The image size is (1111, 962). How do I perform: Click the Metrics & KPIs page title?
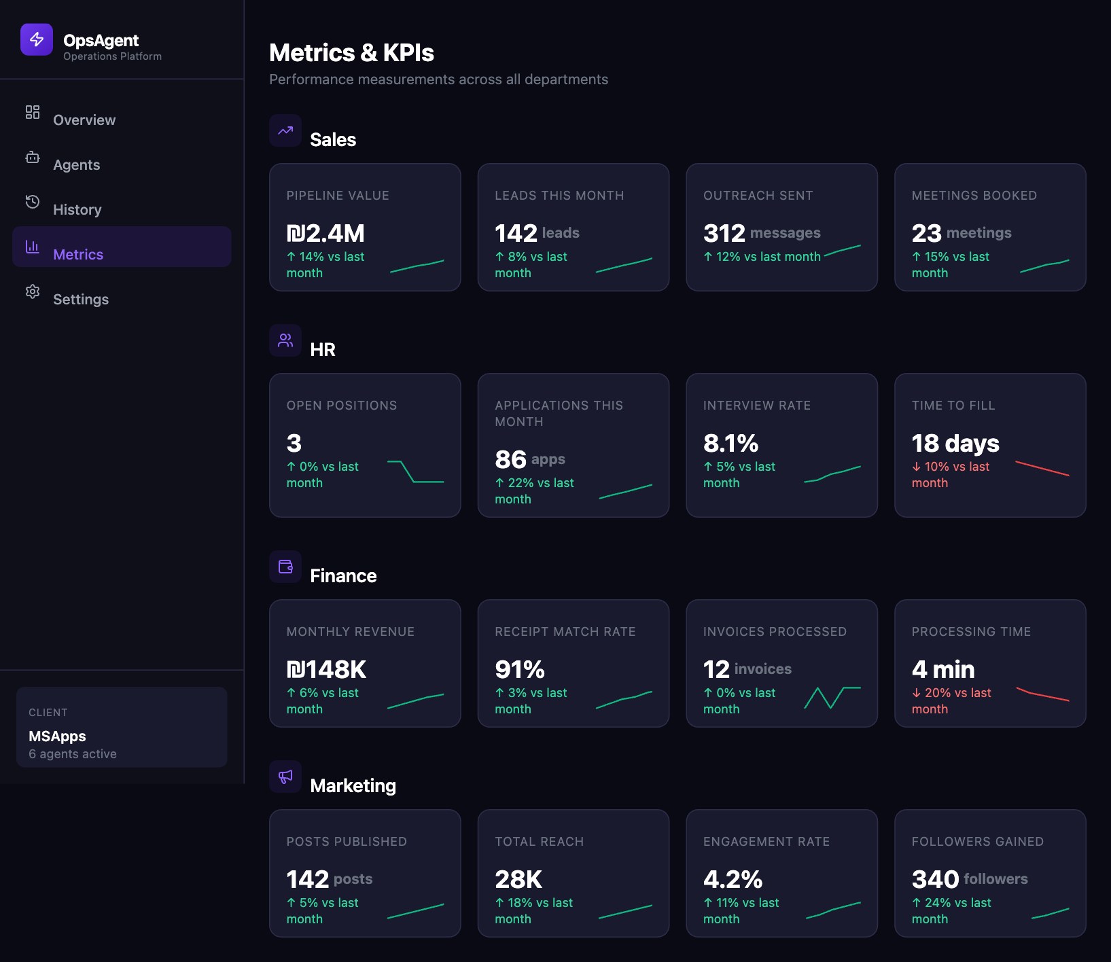coord(351,52)
